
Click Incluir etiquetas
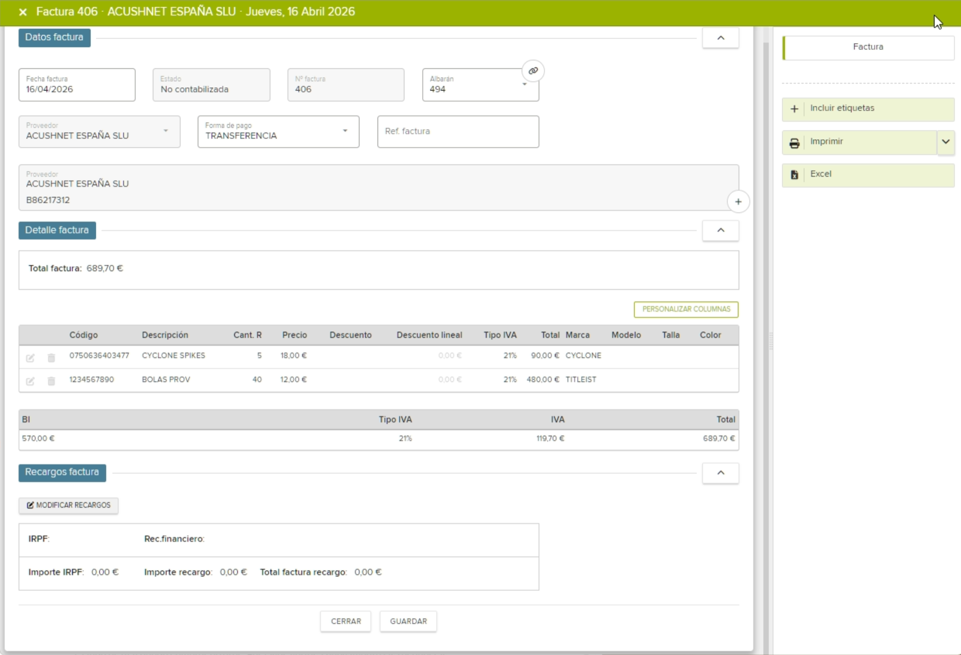(x=868, y=109)
